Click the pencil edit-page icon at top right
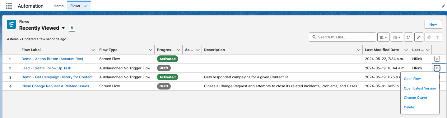The width and height of the screenshot is (447, 118). (443, 6)
